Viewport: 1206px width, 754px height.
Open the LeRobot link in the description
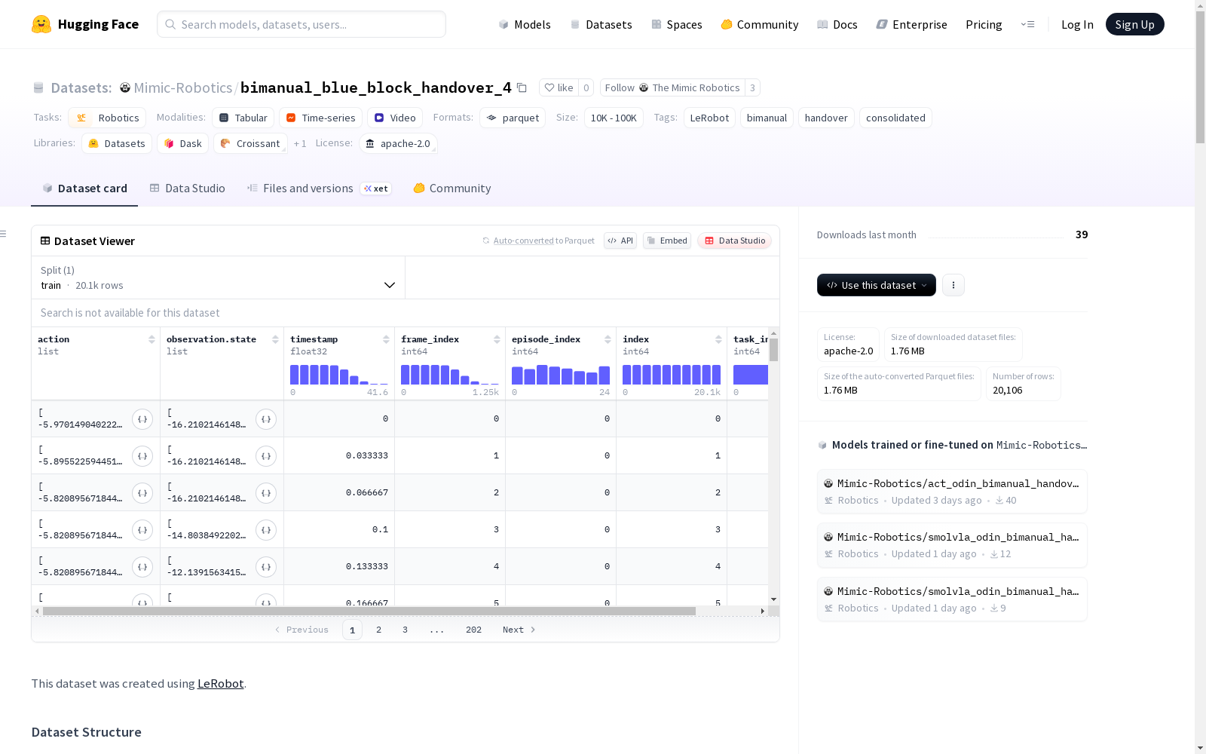point(220,684)
